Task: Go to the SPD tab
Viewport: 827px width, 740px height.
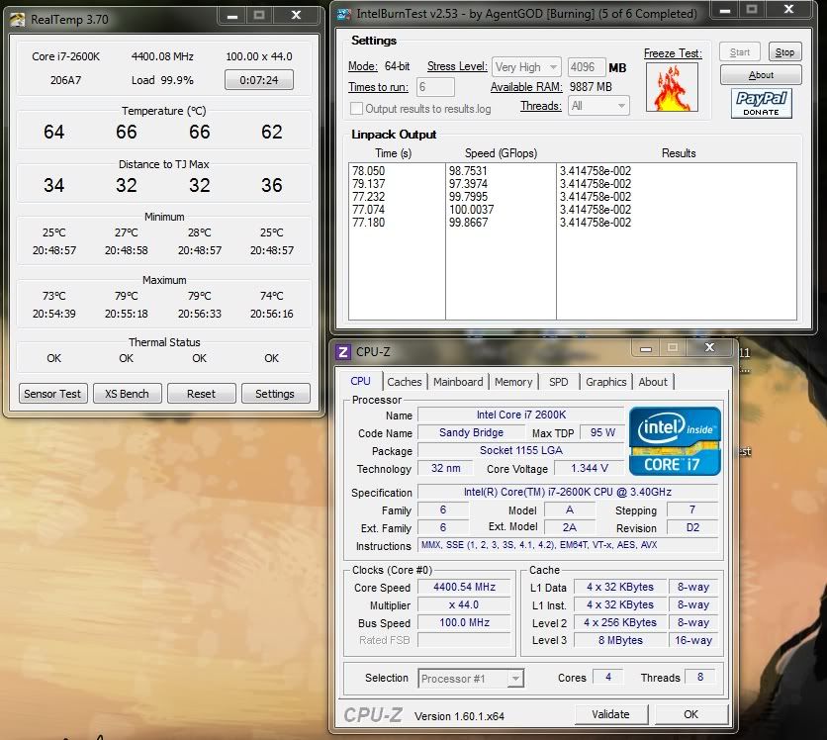Action: (x=559, y=382)
